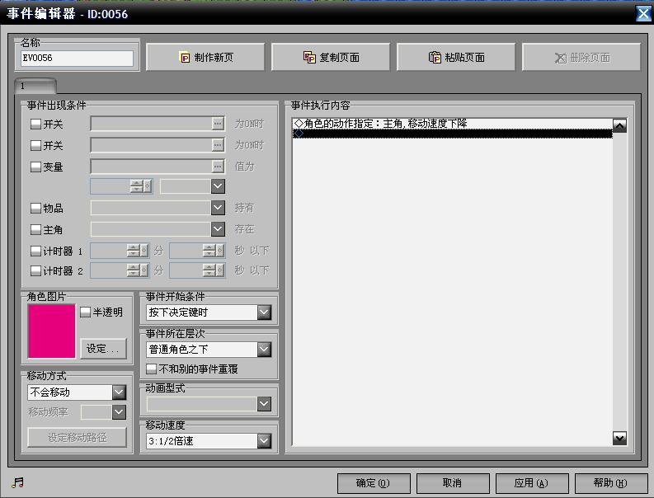
Task: Select page tab 1
Action: coord(35,86)
